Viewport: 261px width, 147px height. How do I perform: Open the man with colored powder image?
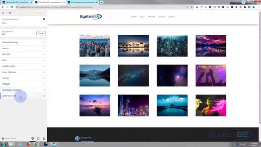tap(211, 105)
